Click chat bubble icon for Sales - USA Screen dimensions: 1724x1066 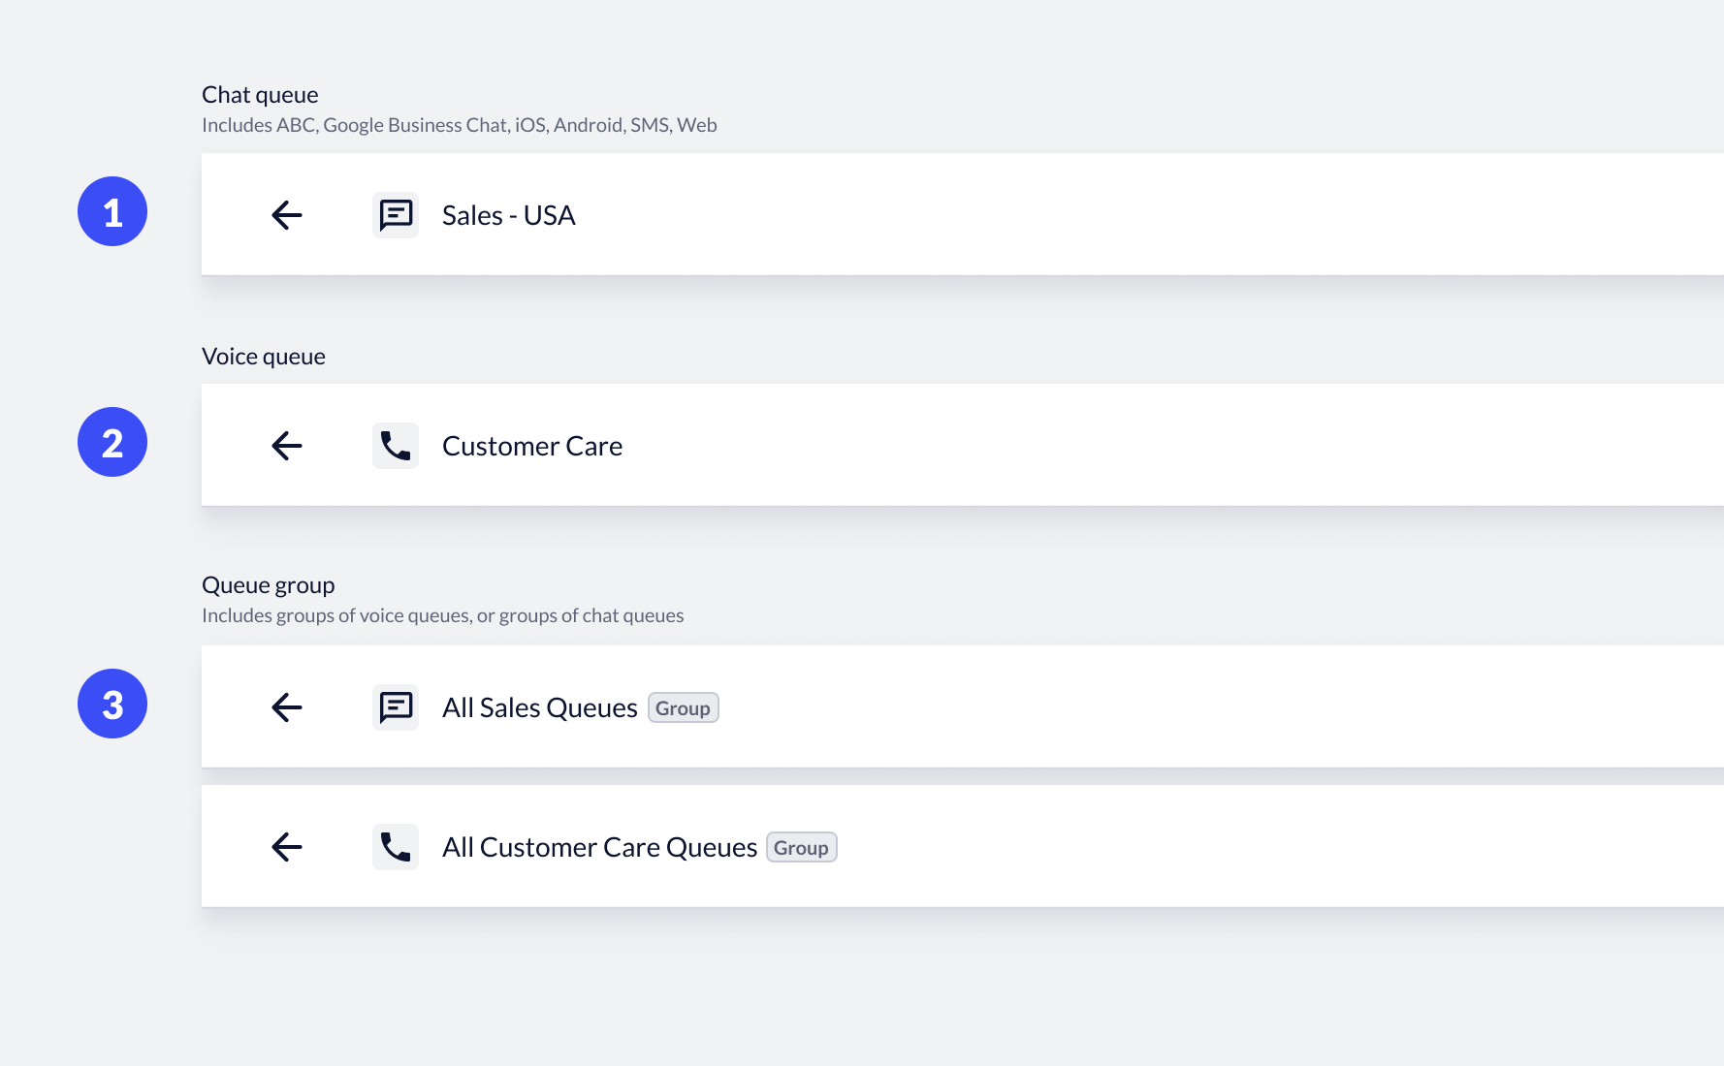click(x=396, y=215)
